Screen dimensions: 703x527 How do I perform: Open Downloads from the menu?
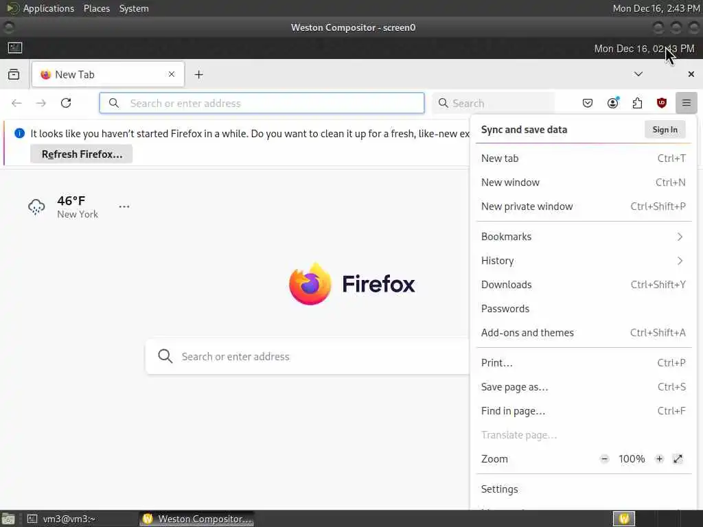(584, 285)
